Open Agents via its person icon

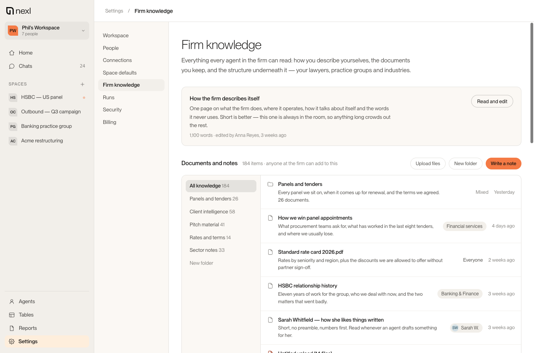(12, 302)
